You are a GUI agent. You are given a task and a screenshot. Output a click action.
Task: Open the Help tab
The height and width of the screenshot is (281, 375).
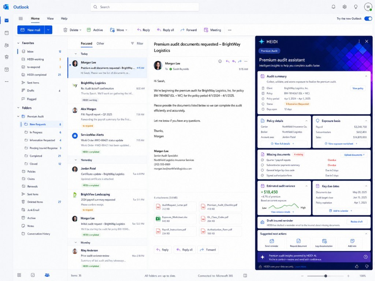(x=64, y=18)
